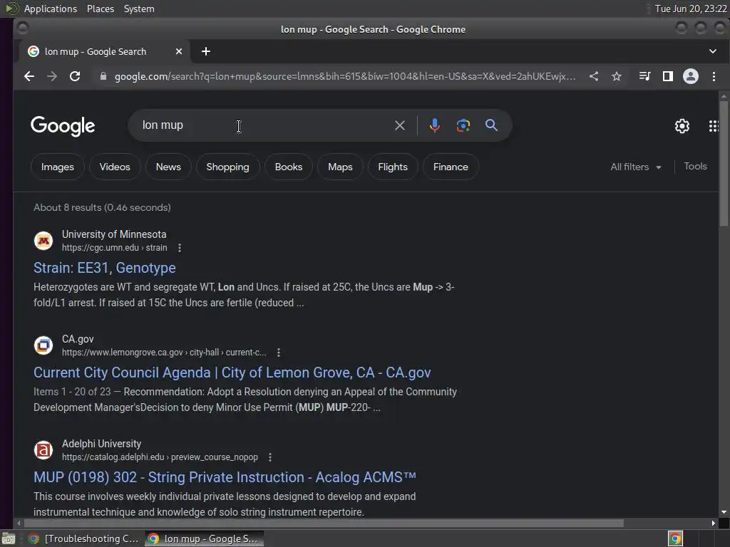Viewport: 730px width, 547px height.
Task: Open Google quick settings gear
Action: pyautogui.click(x=682, y=125)
